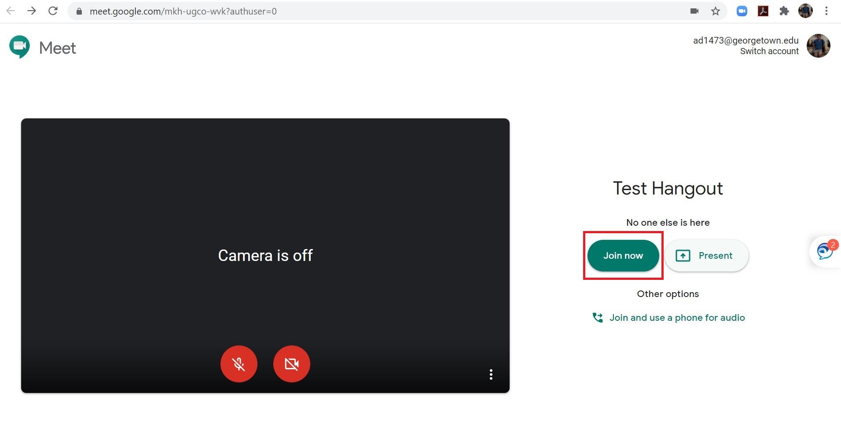Click the browser back arrow

11,11
